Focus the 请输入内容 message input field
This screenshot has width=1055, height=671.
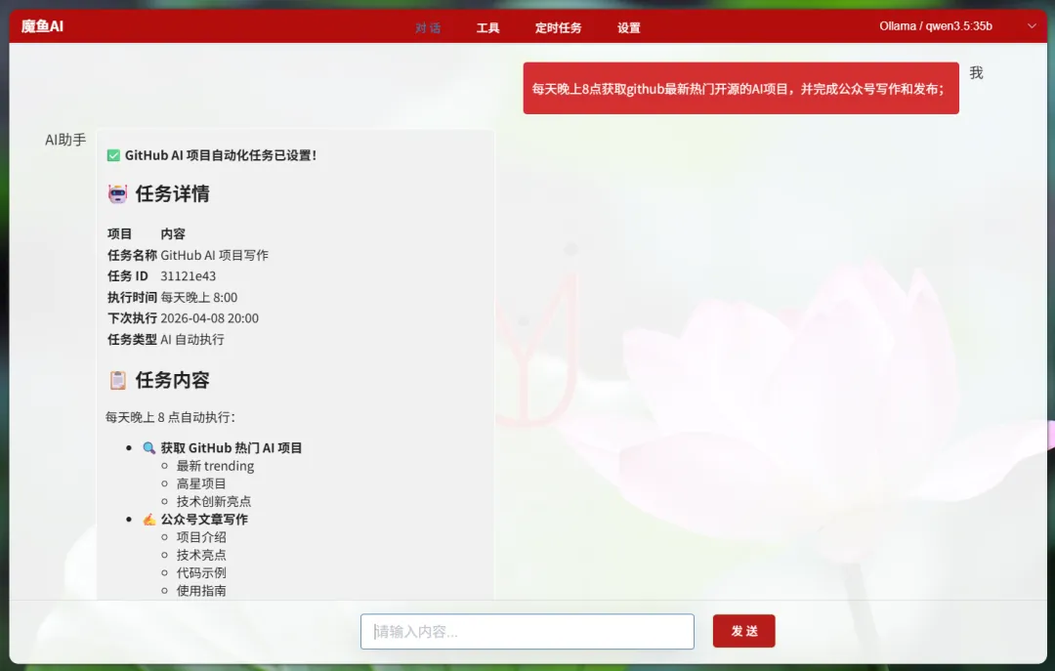pyautogui.click(x=527, y=631)
